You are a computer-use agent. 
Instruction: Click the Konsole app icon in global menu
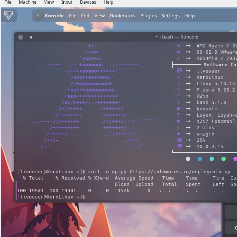pos(39,16)
